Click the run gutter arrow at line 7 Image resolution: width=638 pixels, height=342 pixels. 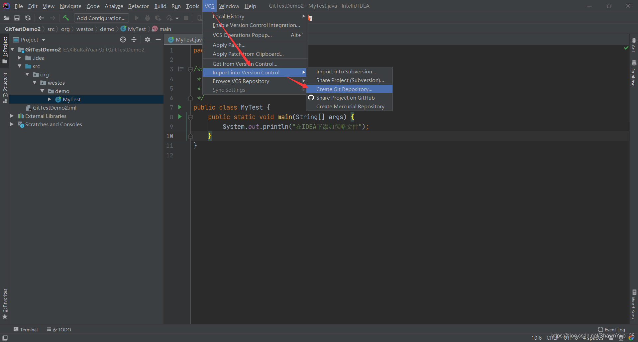180,107
